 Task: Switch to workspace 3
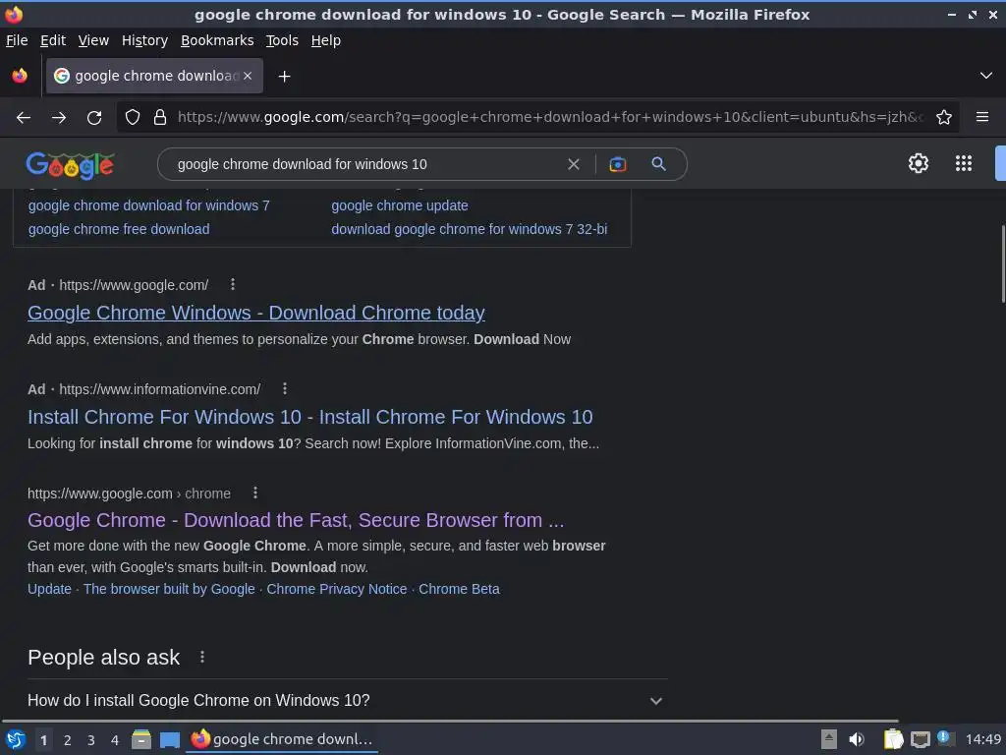pos(91,740)
